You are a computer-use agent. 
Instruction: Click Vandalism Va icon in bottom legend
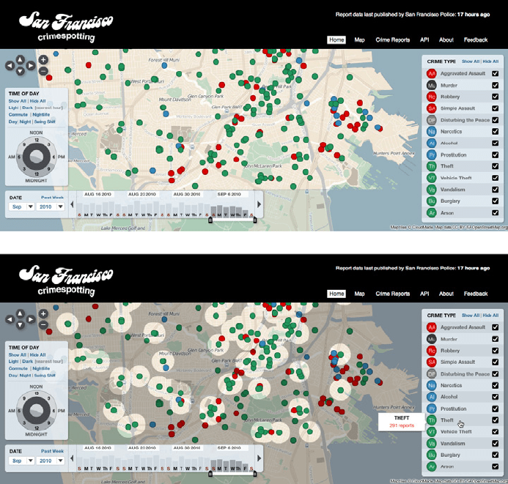(431, 443)
